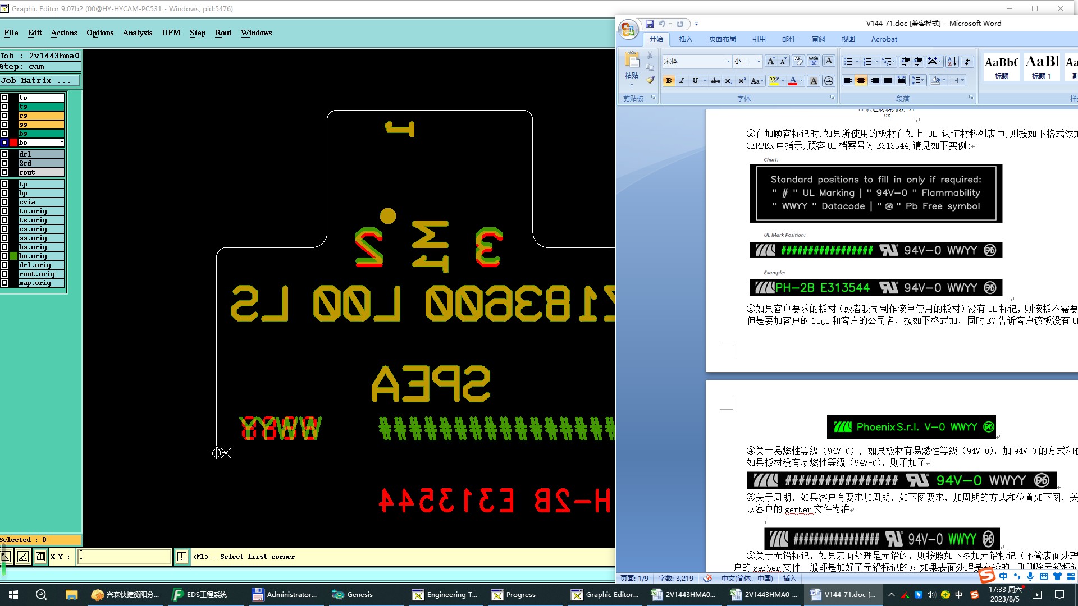Apply Underline in Word ribbon
Viewport: 1078px width, 606px height.
[695, 81]
